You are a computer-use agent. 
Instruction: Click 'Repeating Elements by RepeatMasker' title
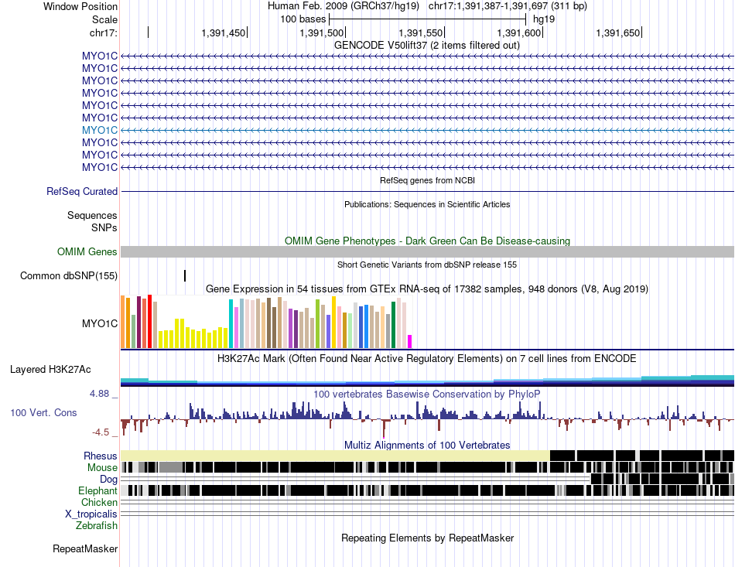427,538
